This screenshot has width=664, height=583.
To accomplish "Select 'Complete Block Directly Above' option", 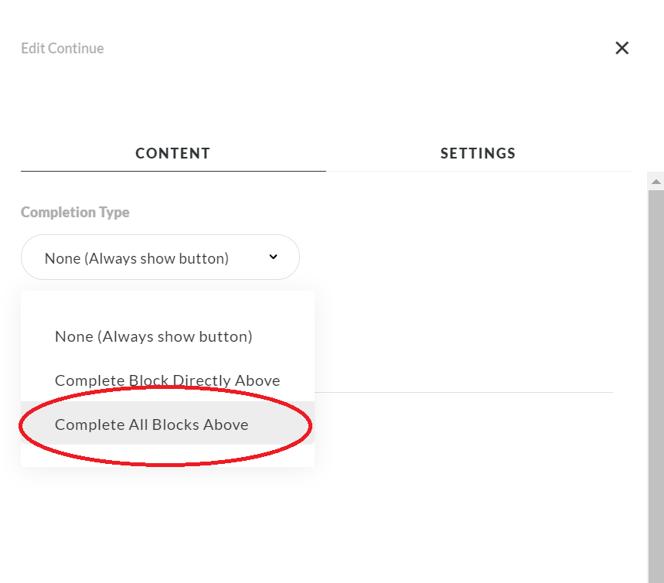I will click(167, 380).
